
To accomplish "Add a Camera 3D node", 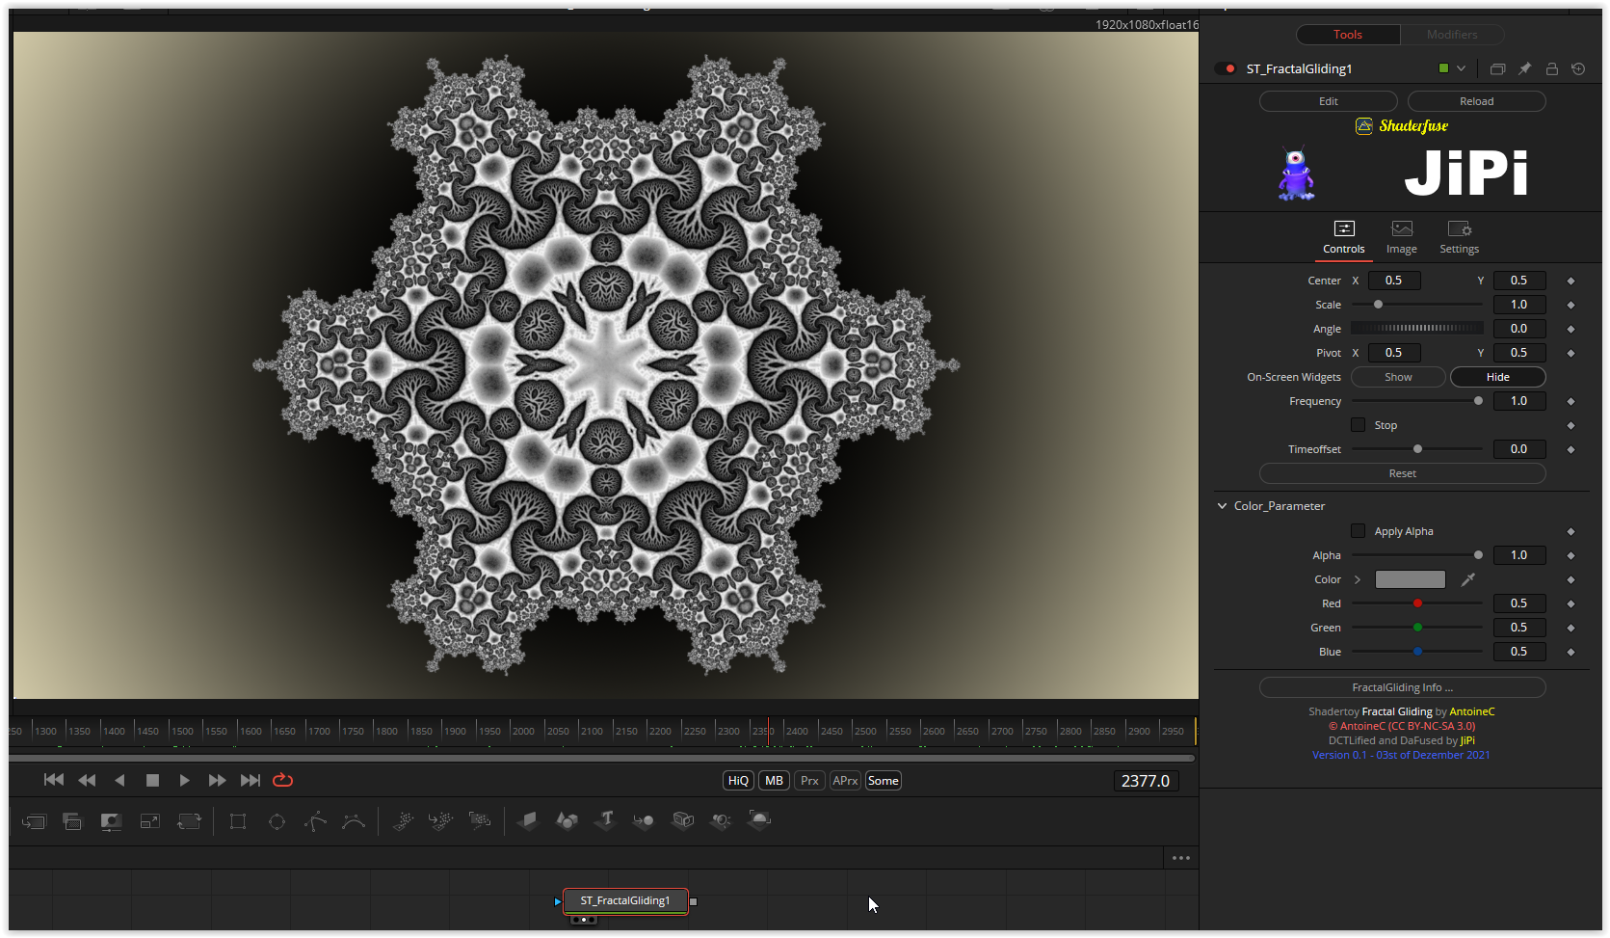I will (682, 820).
